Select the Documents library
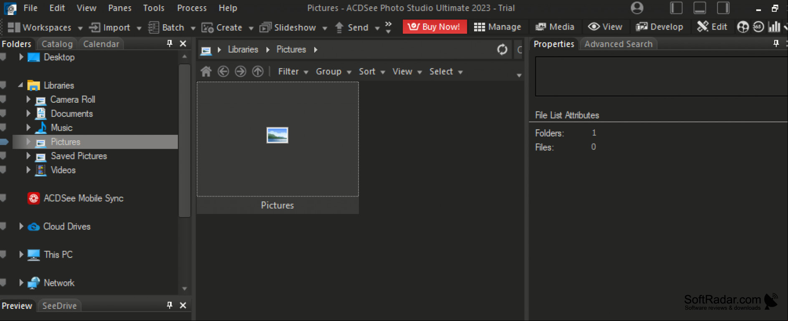Image resolution: width=788 pixels, height=321 pixels. [71, 114]
